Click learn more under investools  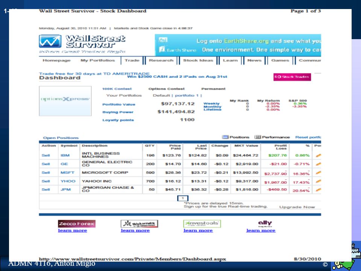198,230
